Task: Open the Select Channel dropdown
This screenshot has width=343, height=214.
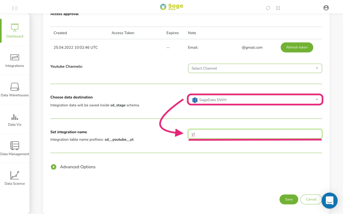Action: 255,68
